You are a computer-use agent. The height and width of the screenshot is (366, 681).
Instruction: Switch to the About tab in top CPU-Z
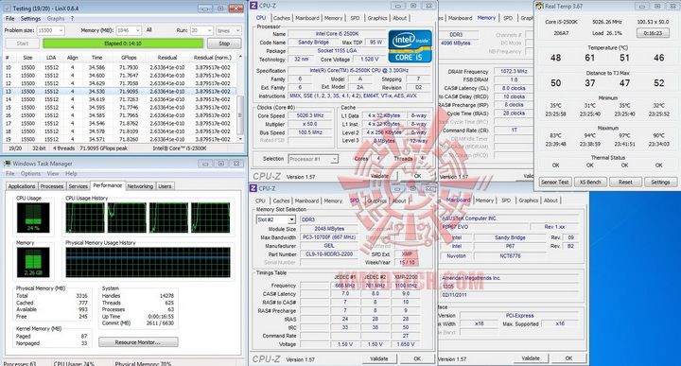tap(399, 18)
